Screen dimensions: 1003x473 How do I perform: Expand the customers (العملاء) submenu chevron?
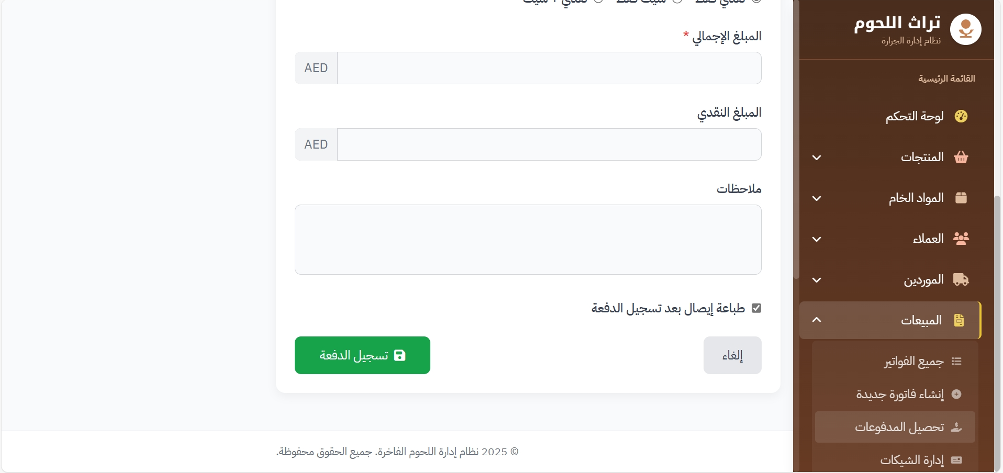[x=817, y=239]
